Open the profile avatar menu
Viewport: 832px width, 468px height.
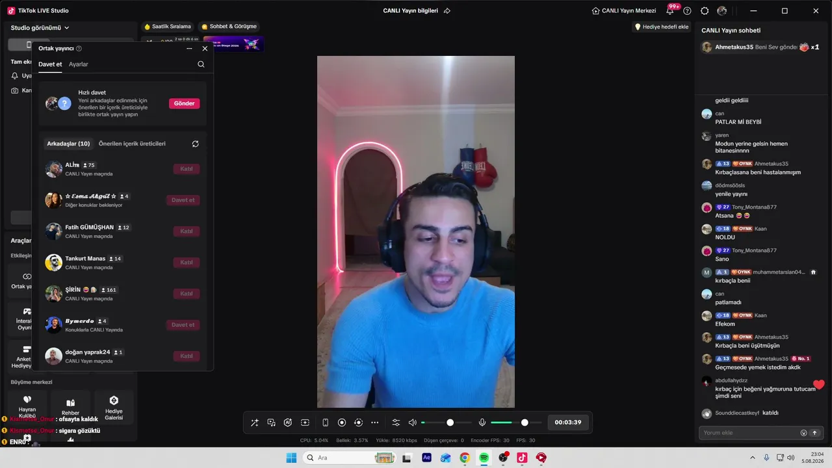pos(722,10)
